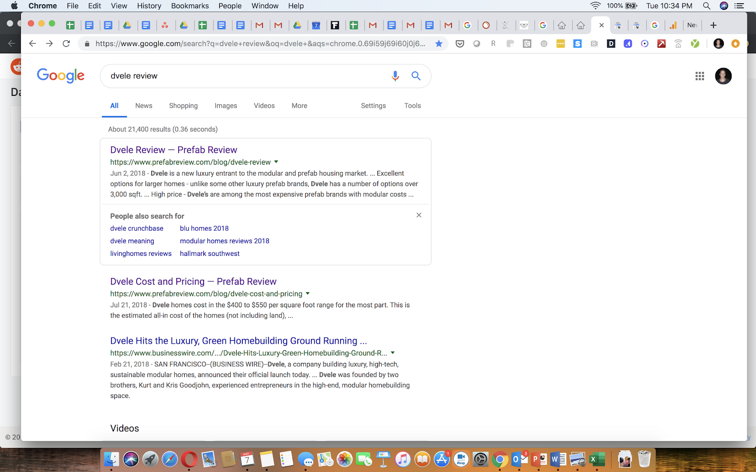Open the Trash in the dock
This screenshot has height=472, width=756.
[x=644, y=459]
